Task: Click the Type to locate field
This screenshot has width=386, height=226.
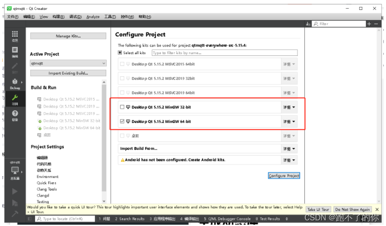Action: coord(65,219)
